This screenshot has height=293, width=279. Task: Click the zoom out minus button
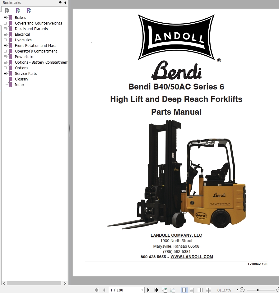242,290
